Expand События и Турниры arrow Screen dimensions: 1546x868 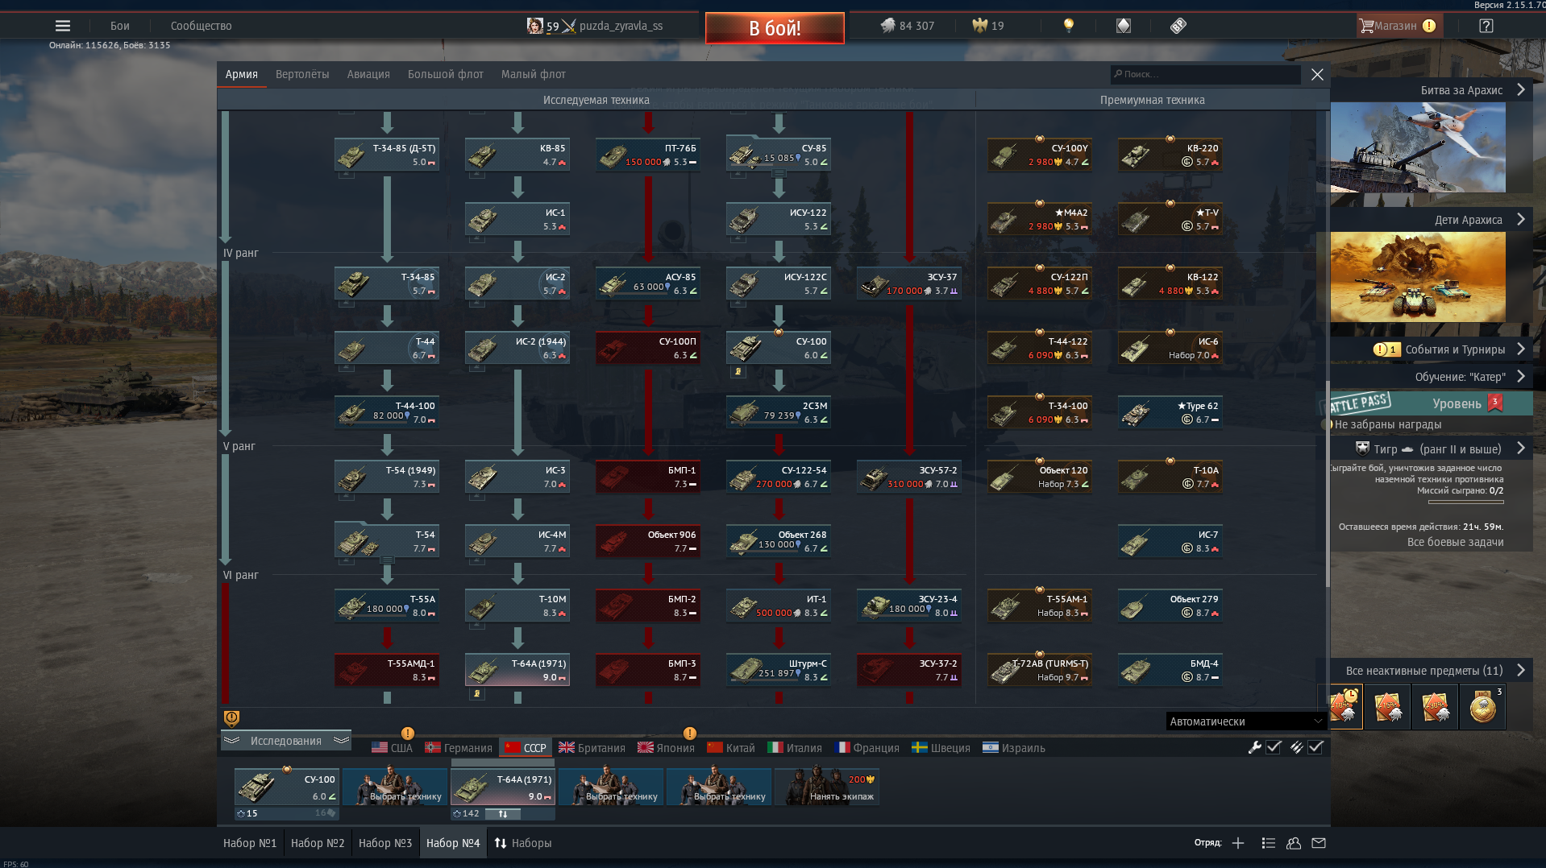pos(1521,349)
